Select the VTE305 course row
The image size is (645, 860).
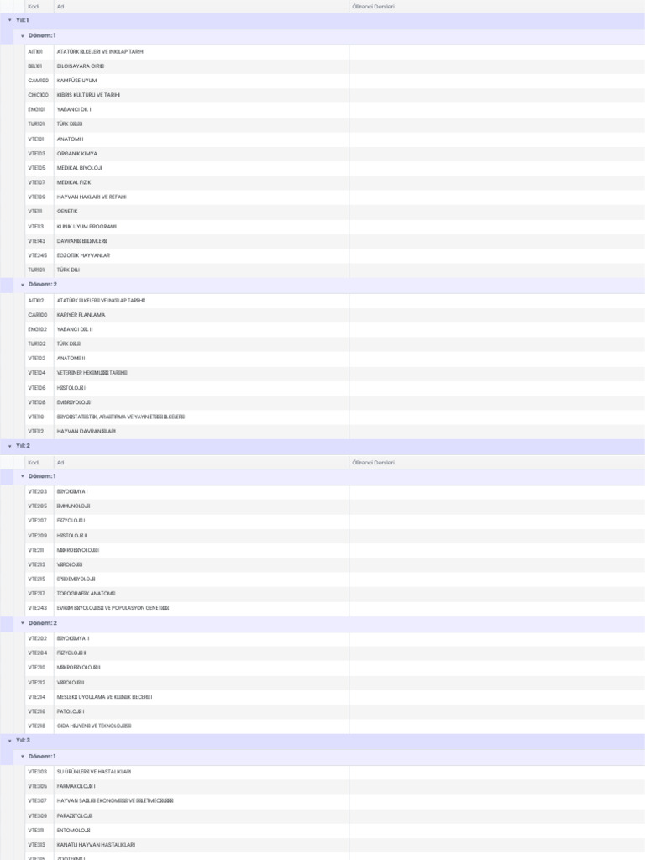pos(334,786)
